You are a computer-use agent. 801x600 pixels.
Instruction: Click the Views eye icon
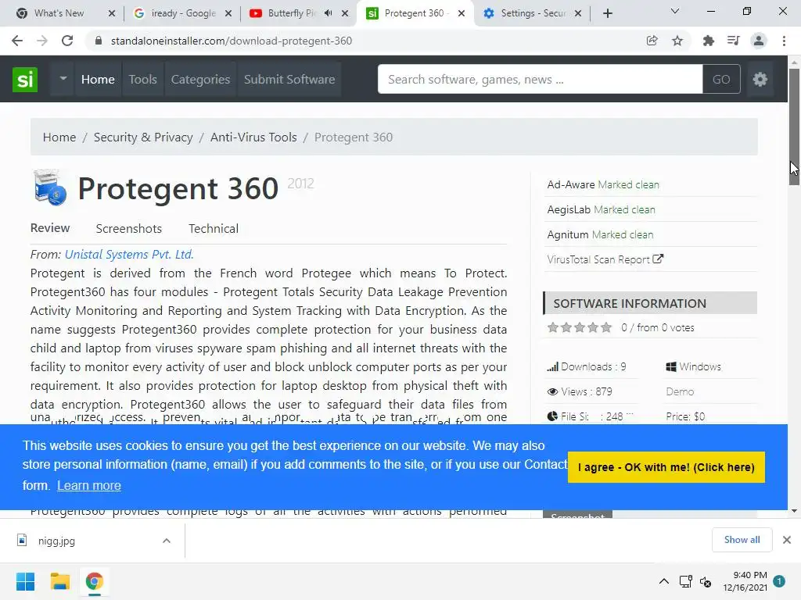pos(552,392)
